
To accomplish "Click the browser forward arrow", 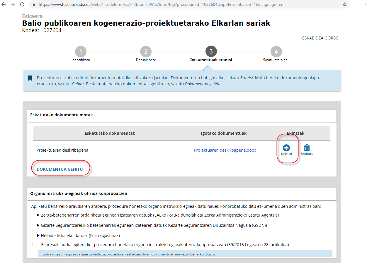I will (13, 5).
